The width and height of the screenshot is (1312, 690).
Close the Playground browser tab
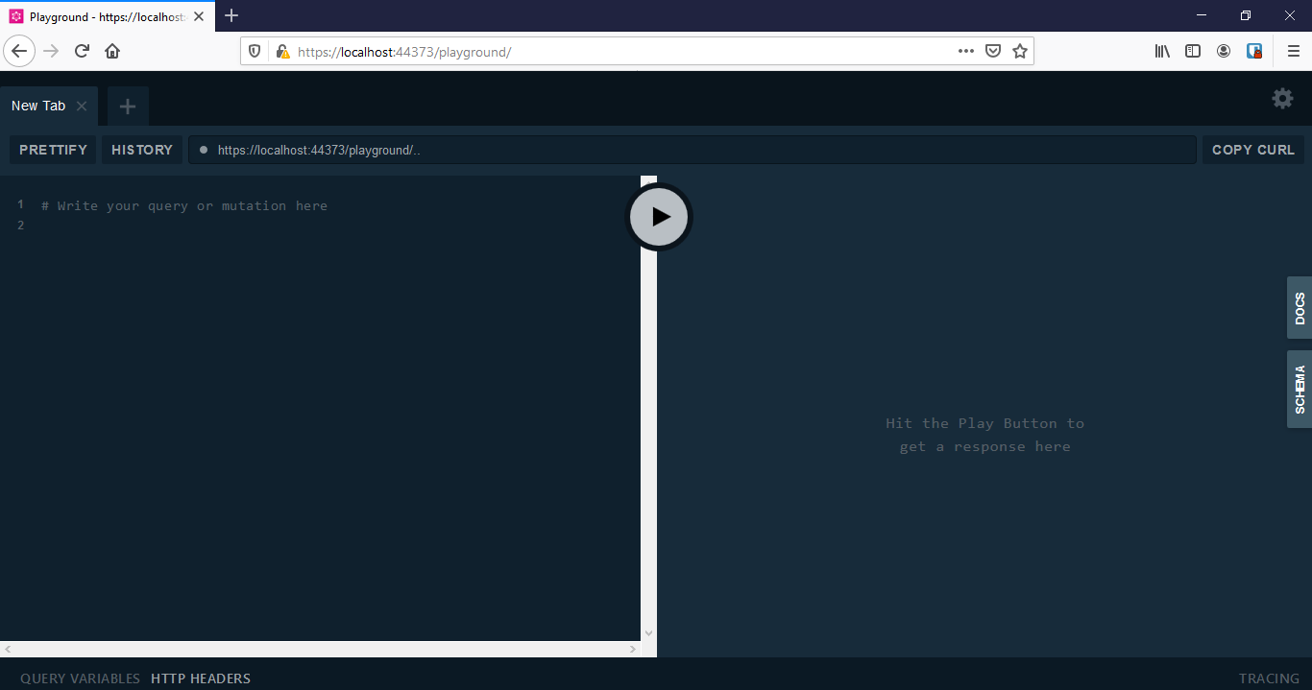click(199, 16)
